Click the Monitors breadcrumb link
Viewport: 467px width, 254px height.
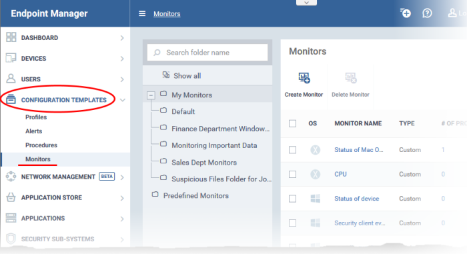coord(167,14)
